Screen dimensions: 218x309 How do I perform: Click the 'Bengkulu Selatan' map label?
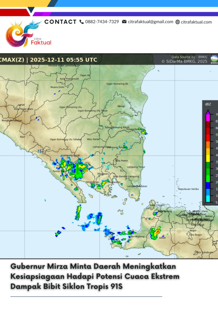(x=12, y=121)
